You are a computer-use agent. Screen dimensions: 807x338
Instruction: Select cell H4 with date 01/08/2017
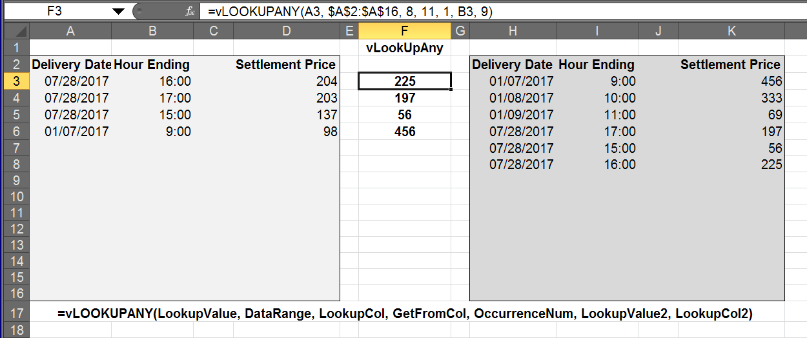(513, 98)
